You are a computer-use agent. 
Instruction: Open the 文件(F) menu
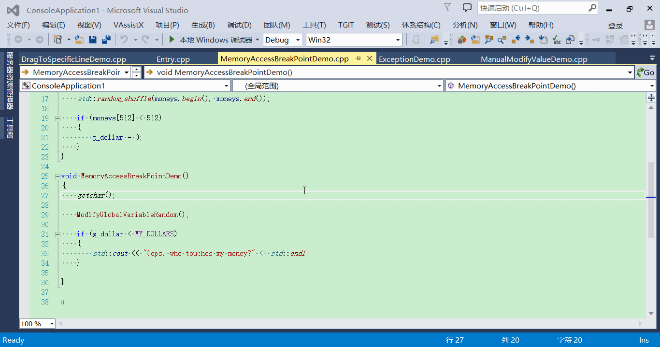(18, 25)
